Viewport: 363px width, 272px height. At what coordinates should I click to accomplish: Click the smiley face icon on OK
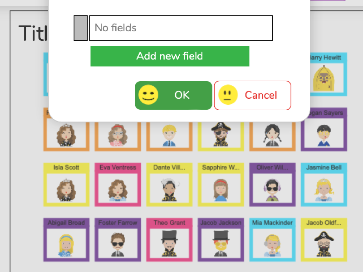pyautogui.click(x=148, y=95)
